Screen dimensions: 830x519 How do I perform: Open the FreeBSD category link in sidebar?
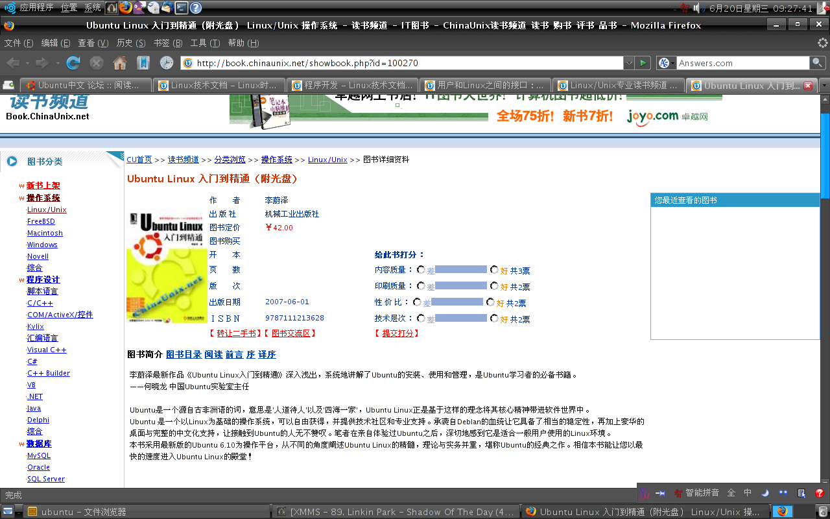tap(41, 221)
